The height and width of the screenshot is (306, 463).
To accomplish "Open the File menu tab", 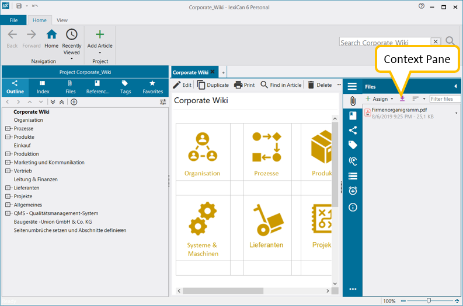I will click(13, 20).
